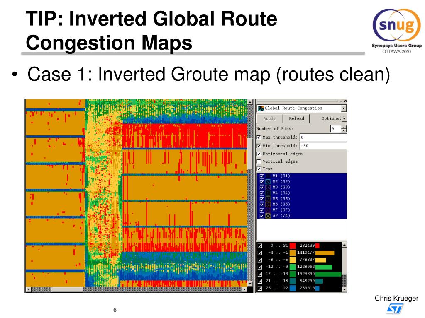The height and width of the screenshot is (318, 425).
Task: Toggle the AP (74) layer checkbox
Action: coord(262,216)
